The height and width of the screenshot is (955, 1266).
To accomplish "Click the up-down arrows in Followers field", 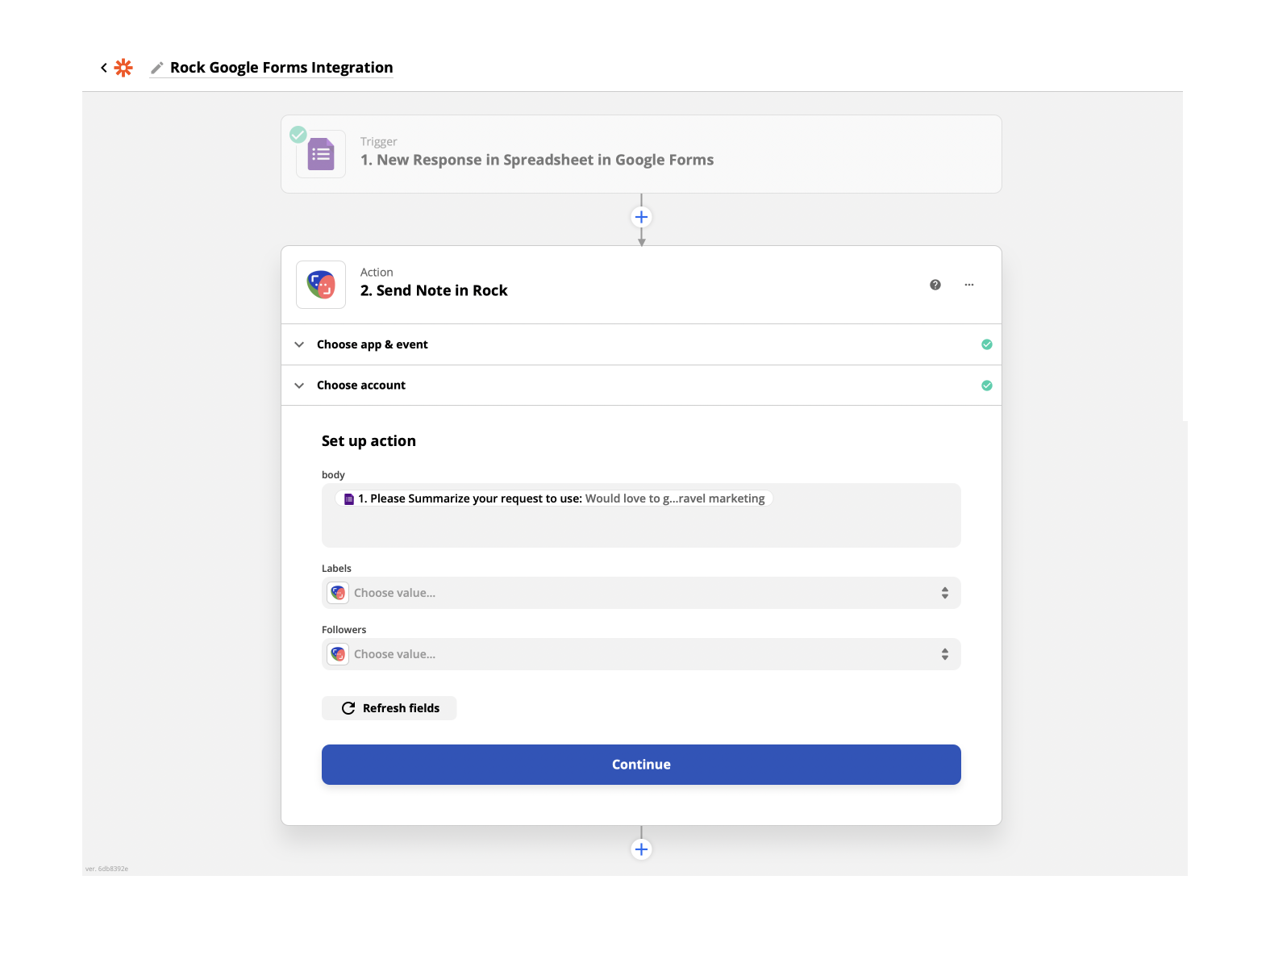I will point(945,654).
